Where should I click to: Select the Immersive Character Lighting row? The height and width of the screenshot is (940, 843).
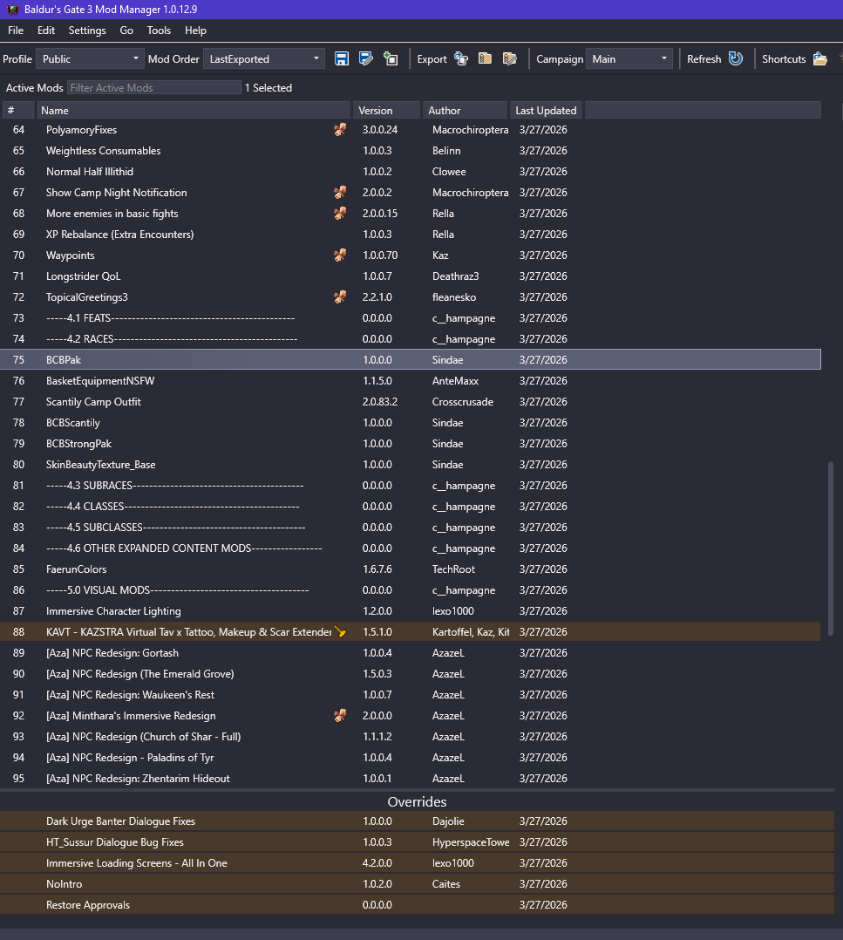click(411, 611)
